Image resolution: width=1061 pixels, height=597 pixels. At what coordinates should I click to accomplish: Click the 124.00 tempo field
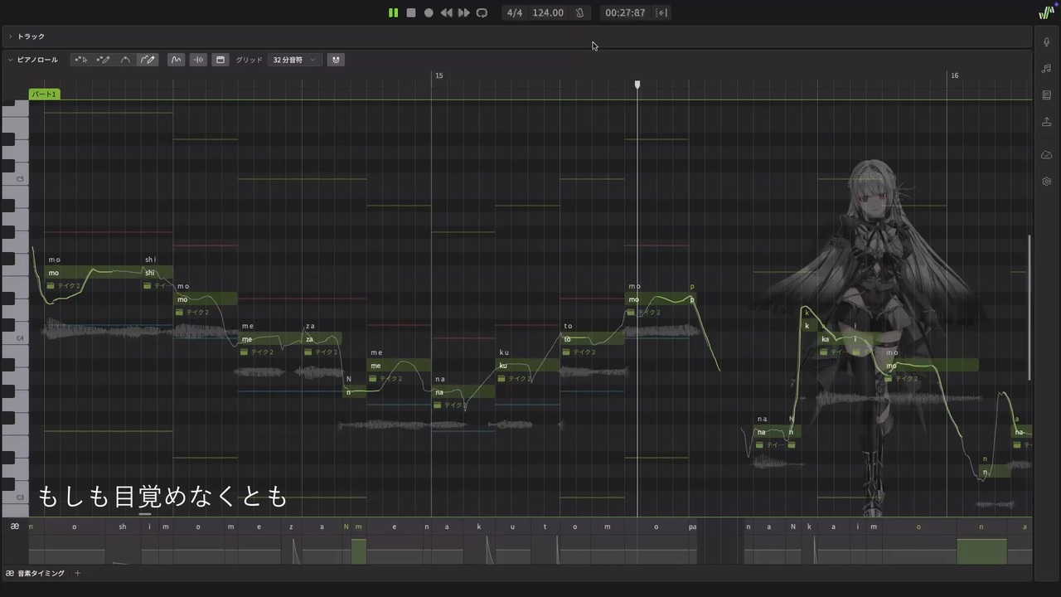coord(548,12)
